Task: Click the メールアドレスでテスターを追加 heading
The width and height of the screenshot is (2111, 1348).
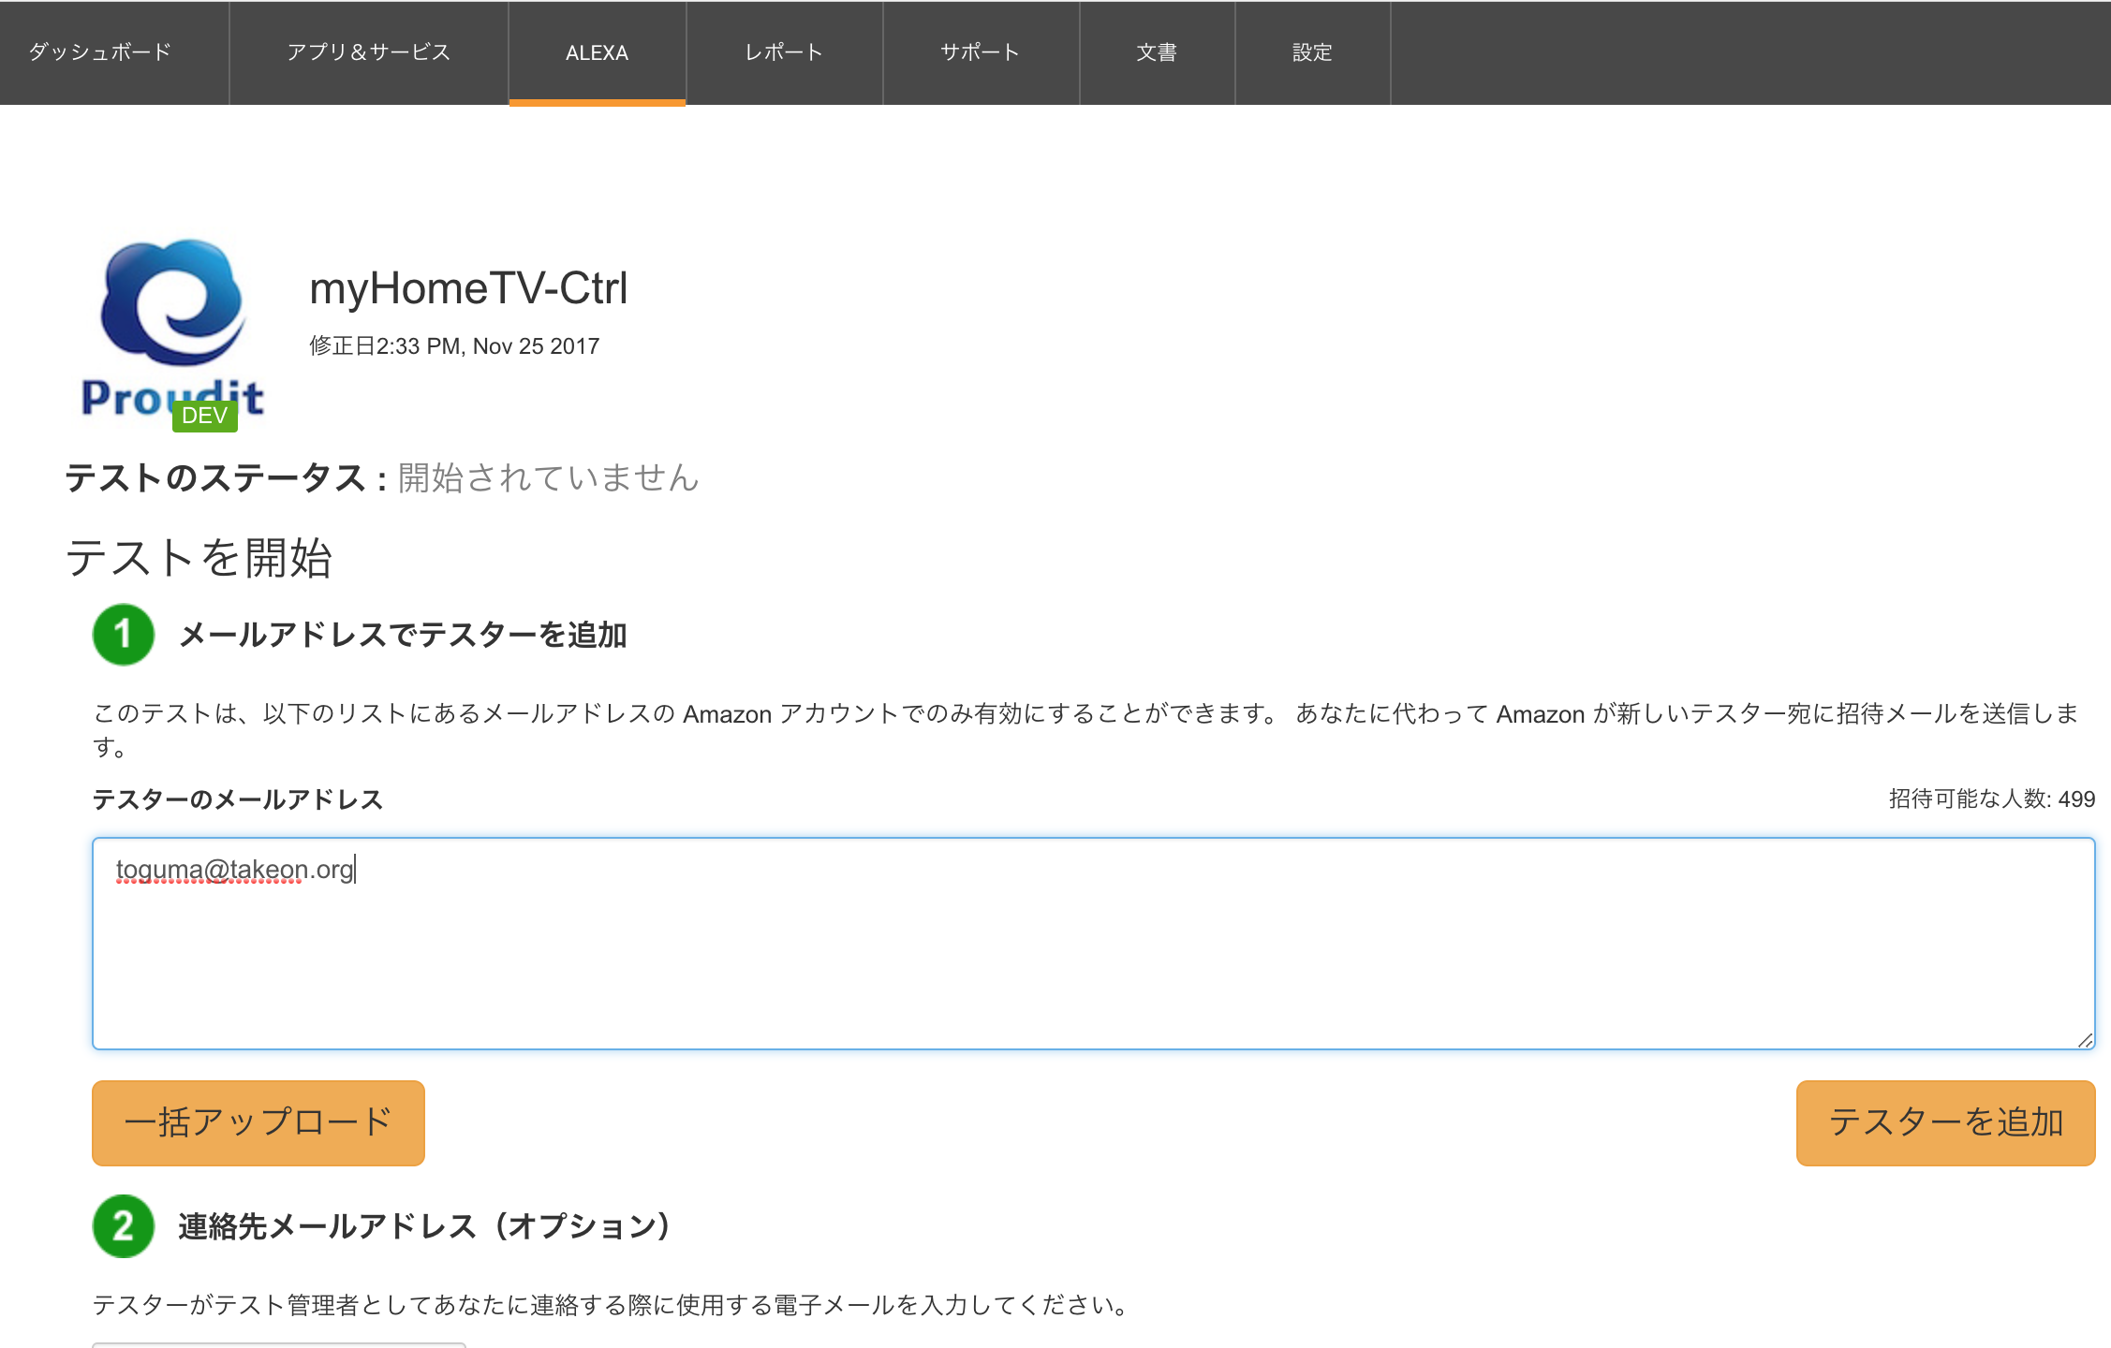Action: tap(403, 636)
